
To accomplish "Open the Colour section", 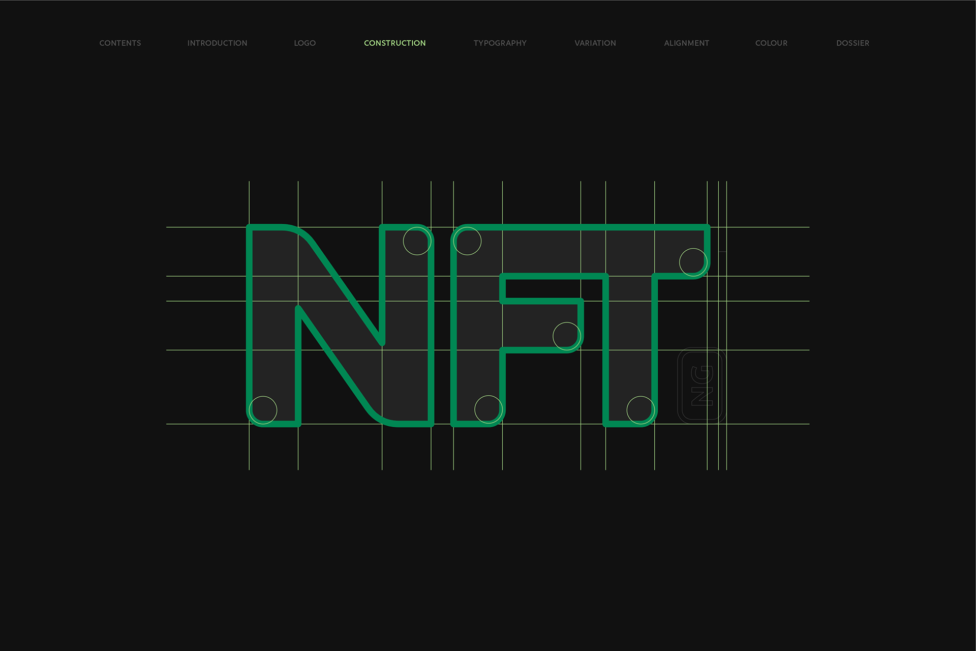I will click(x=771, y=43).
